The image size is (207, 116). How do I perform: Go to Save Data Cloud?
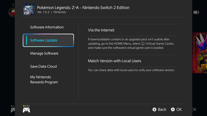coord(43,66)
